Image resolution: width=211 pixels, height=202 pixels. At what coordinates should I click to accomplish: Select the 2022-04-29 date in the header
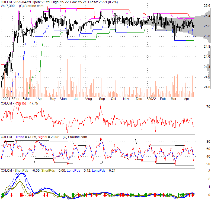coord(21,2)
